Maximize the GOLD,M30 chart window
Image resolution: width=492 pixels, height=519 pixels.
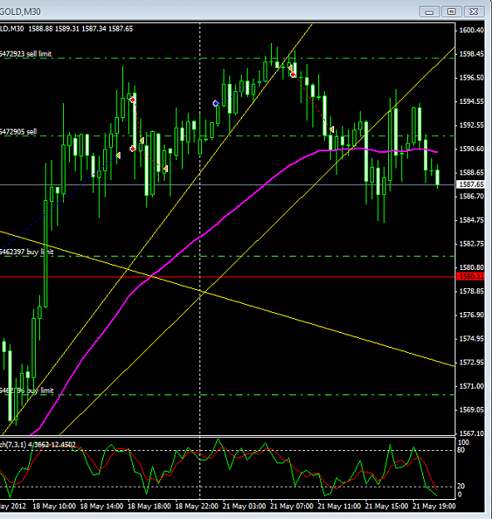[x=451, y=12]
